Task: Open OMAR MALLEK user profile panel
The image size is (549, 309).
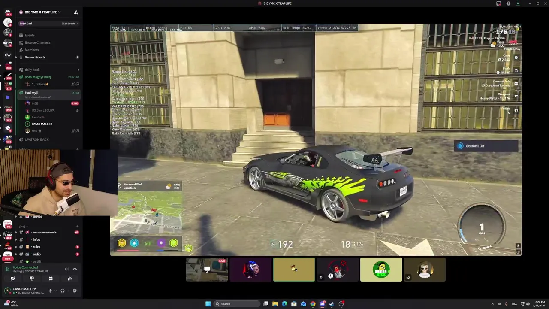Action: point(24,291)
